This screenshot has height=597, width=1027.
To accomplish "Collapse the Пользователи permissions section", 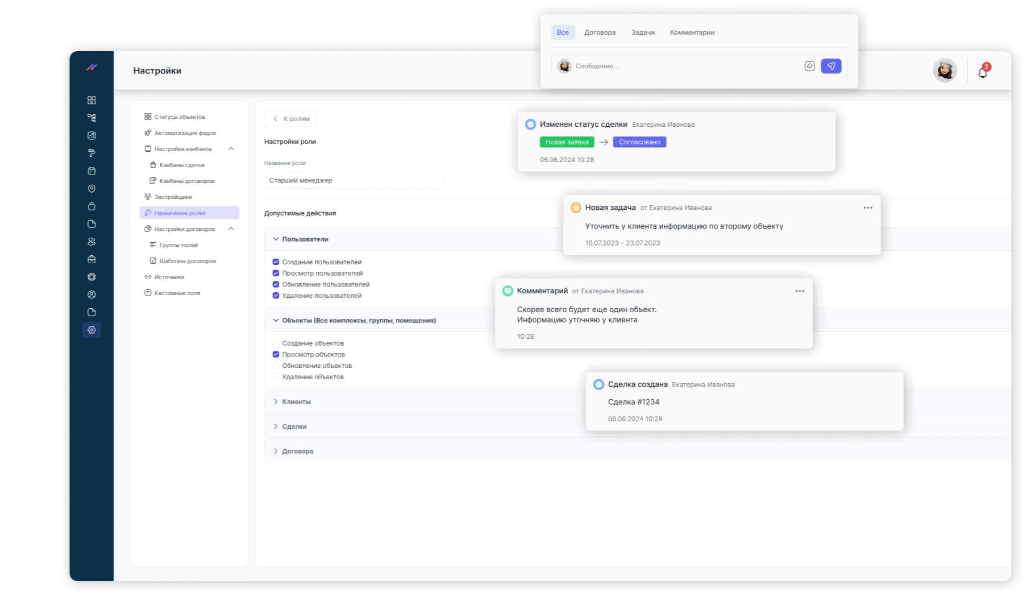I will [276, 239].
